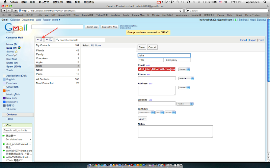The height and width of the screenshot is (168, 270).
Task: Select All contacts link
Action: pos(92,45)
